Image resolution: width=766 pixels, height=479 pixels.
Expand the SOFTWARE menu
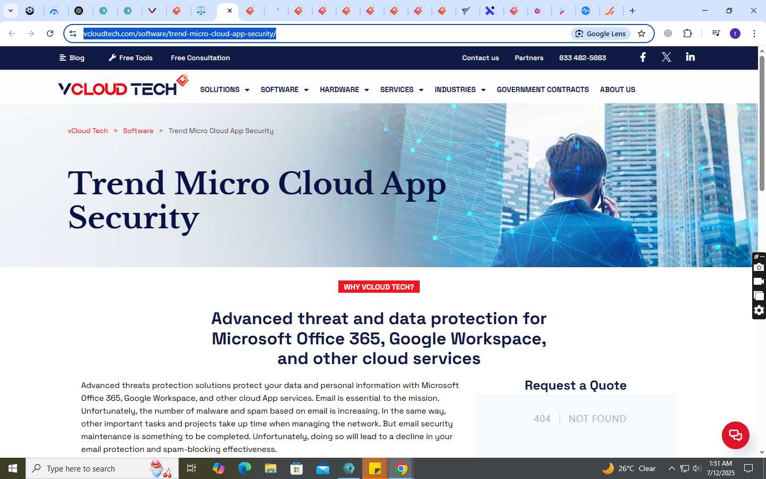click(285, 89)
